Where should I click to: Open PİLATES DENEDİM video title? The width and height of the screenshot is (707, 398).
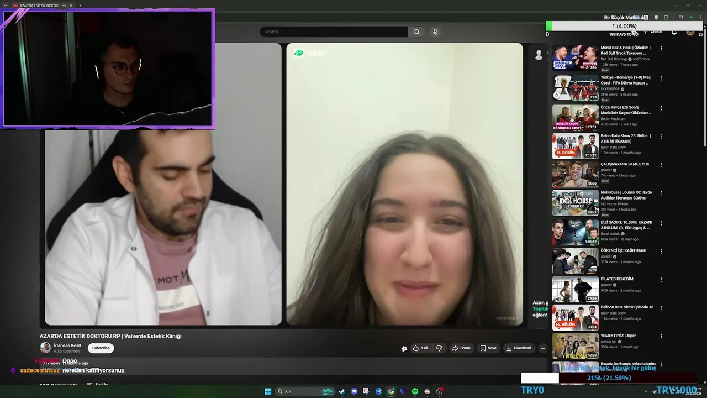tap(617, 279)
